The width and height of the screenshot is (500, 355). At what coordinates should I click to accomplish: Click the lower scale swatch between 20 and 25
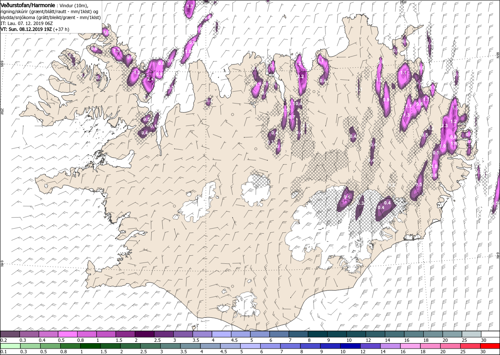[450, 347]
